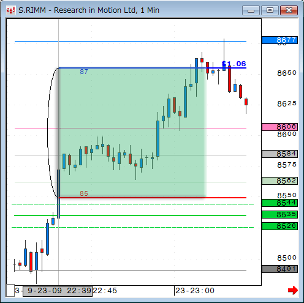
Task: Click the 8650 price axis label
Action: 287,73
